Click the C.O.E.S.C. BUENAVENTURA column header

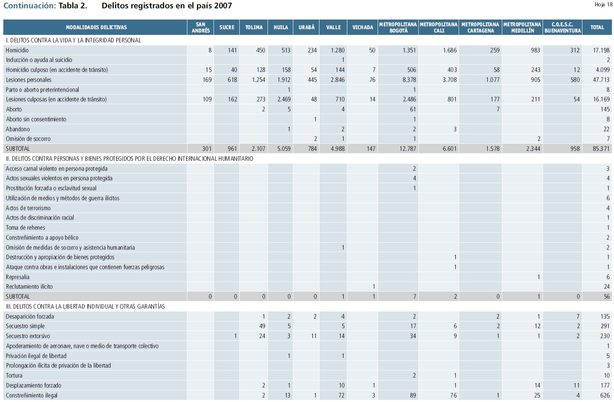[562, 27]
